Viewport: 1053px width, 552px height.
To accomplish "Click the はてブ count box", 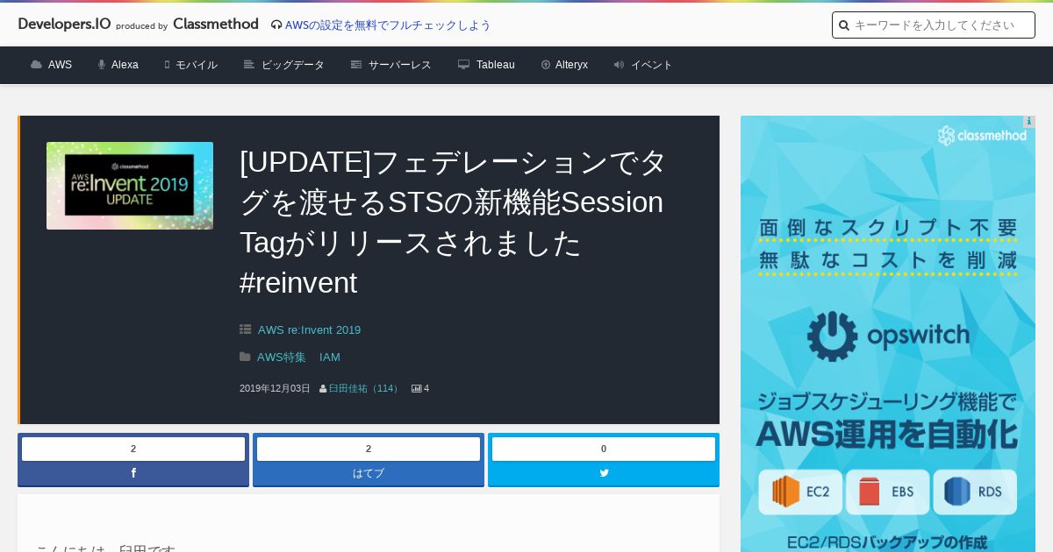I will (369, 449).
